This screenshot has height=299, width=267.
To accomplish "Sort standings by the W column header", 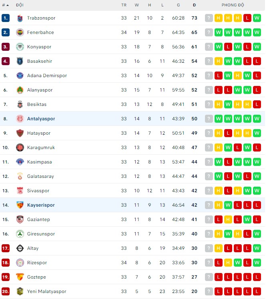I will pyautogui.click(x=137, y=5).
